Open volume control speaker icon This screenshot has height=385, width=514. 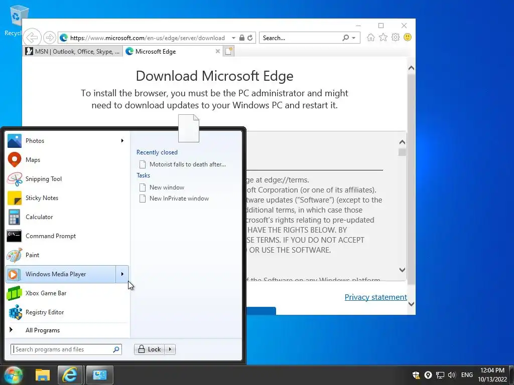point(452,375)
